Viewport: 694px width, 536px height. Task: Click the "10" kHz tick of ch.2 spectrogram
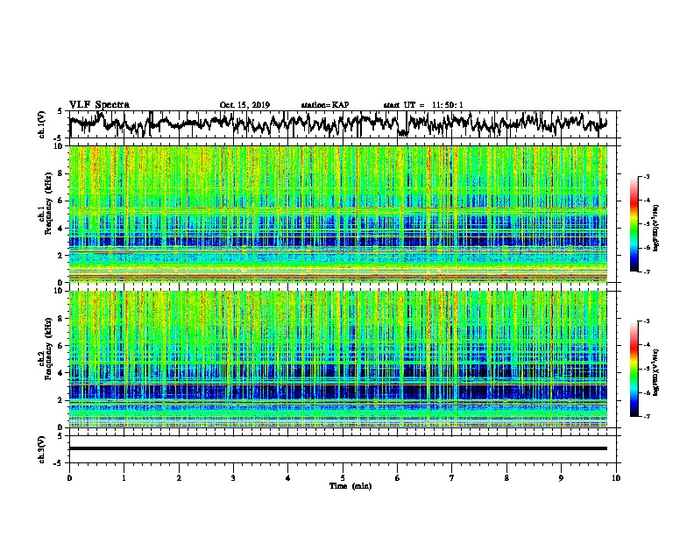click(x=60, y=291)
